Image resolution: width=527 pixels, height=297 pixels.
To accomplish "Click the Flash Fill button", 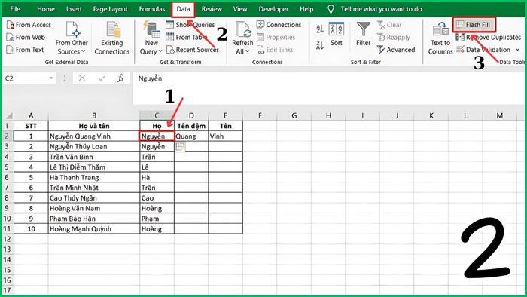I will pos(474,25).
